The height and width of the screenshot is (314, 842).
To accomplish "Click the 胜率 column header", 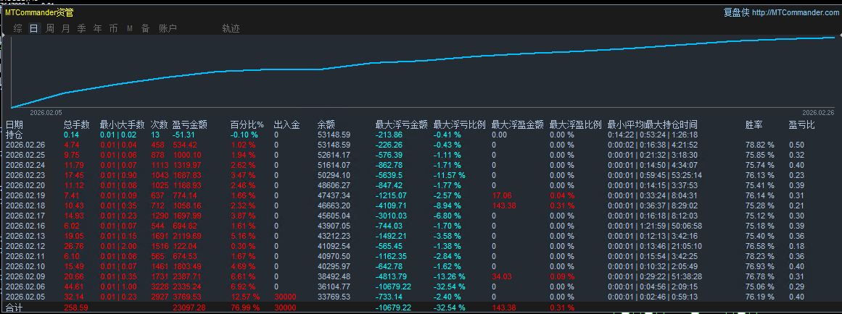I will [x=754, y=125].
